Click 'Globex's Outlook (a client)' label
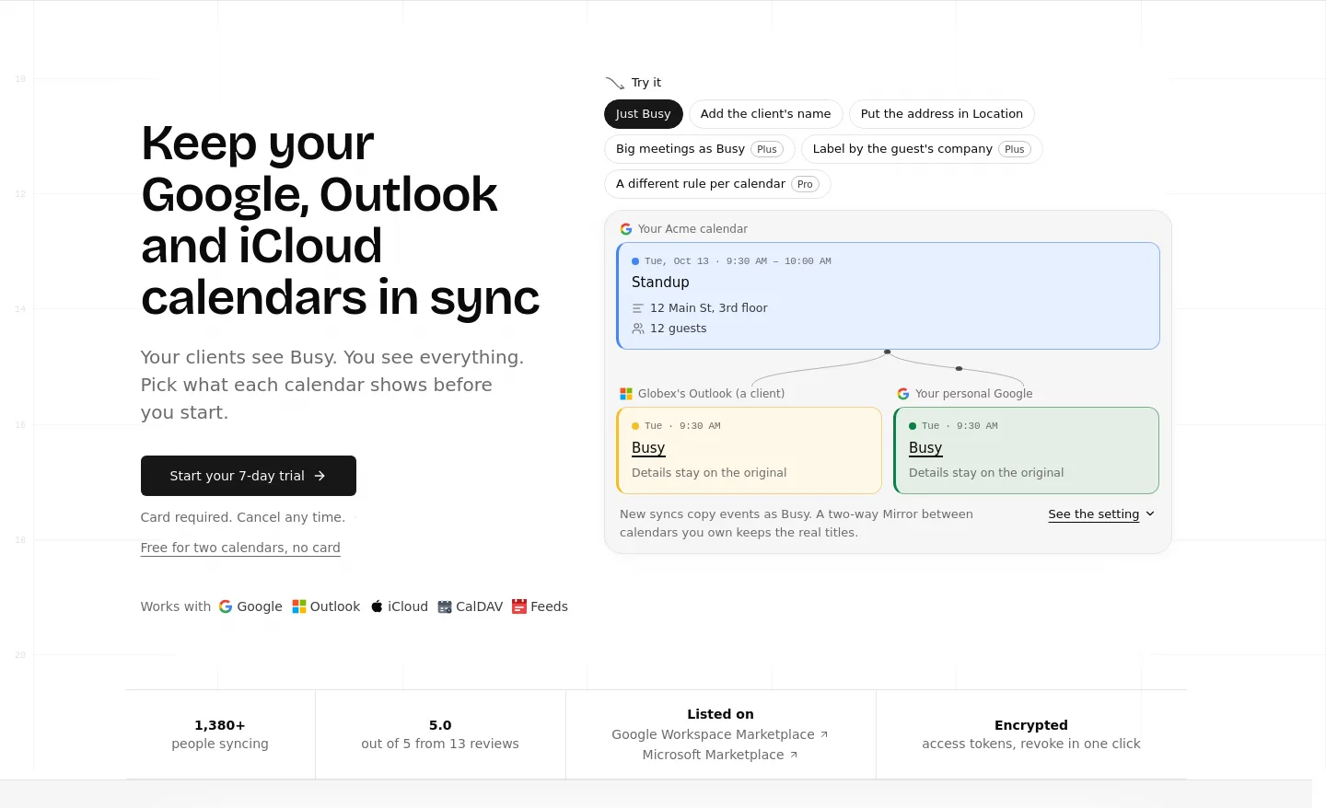The image size is (1326, 808). click(712, 394)
